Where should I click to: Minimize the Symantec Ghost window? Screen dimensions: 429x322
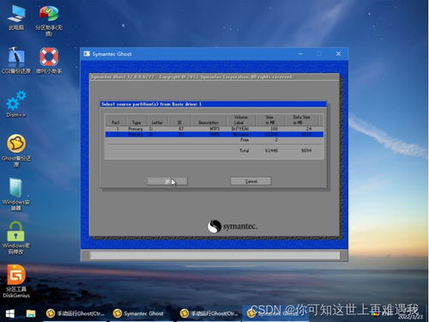point(300,54)
